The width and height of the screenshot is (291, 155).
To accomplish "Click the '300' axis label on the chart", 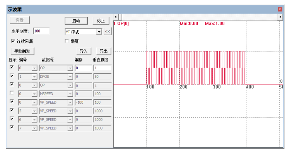I will pyautogui.click(x=217, y=87).
